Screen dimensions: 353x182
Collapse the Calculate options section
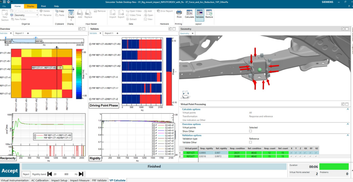pyautogui.click(x=348, y=109)
